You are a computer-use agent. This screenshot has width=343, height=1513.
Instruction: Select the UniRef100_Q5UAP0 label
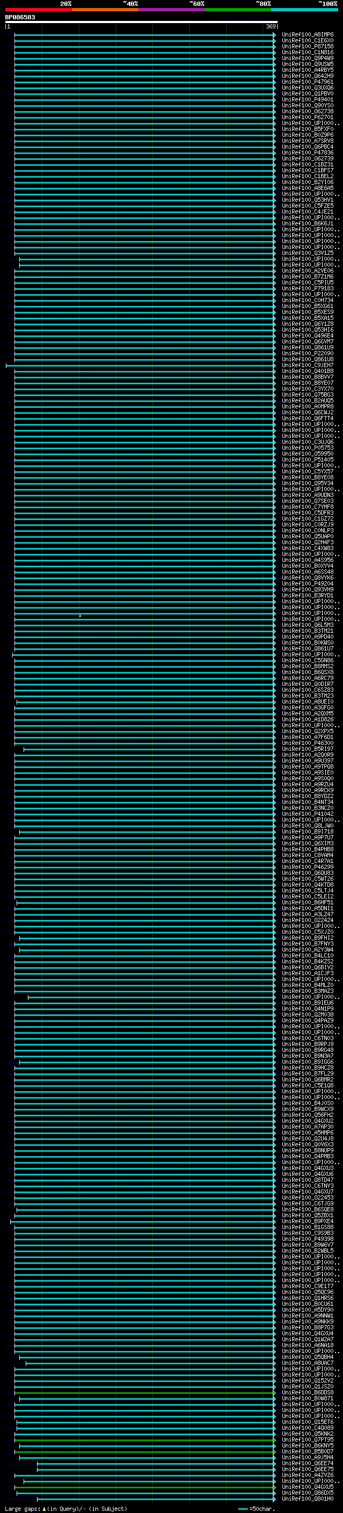[x=308, y=536]
